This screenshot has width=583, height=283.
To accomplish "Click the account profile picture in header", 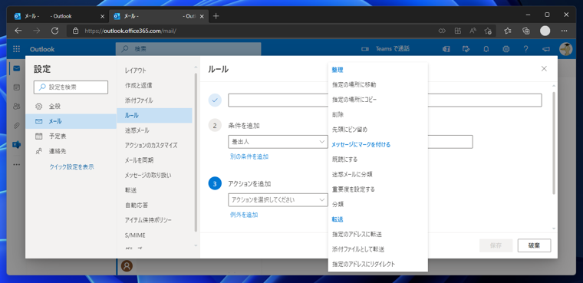I will (565, 49).
